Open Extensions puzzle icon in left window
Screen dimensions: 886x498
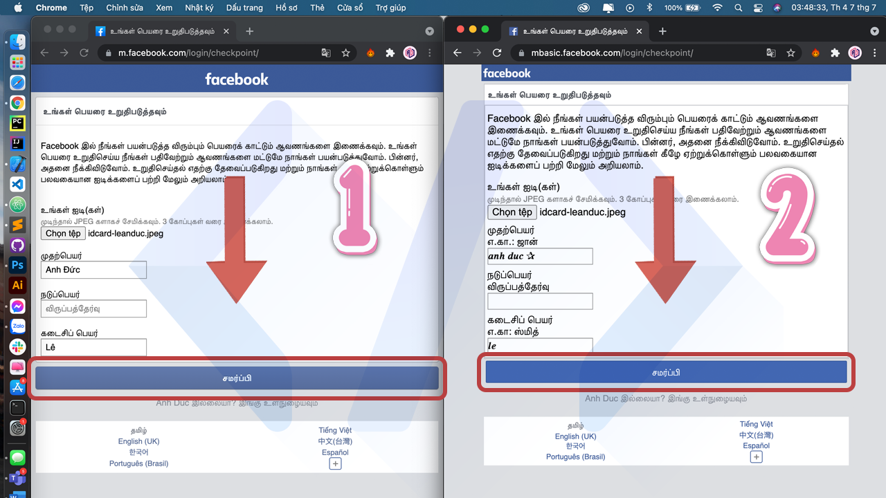[390, 53]
